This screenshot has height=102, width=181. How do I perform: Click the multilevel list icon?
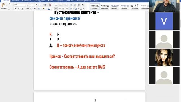click(66, 5)
